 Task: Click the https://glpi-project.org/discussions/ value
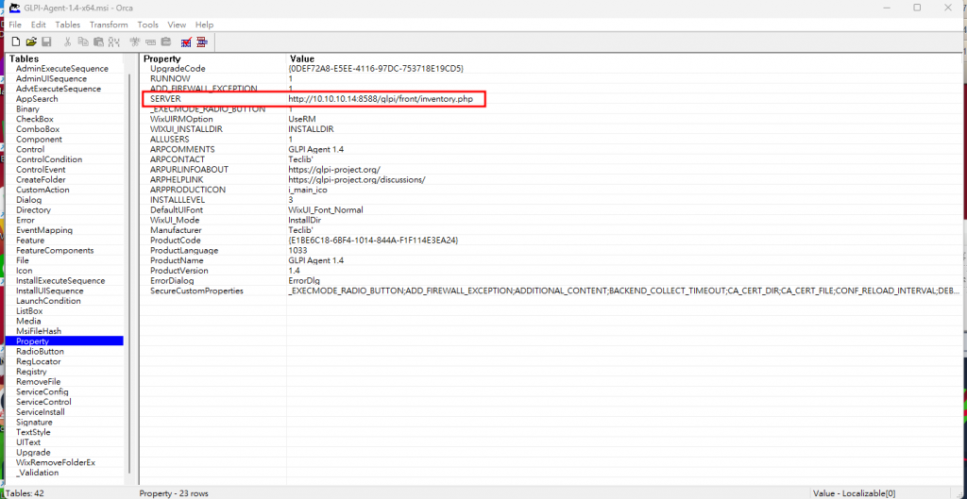coord(357,179)
